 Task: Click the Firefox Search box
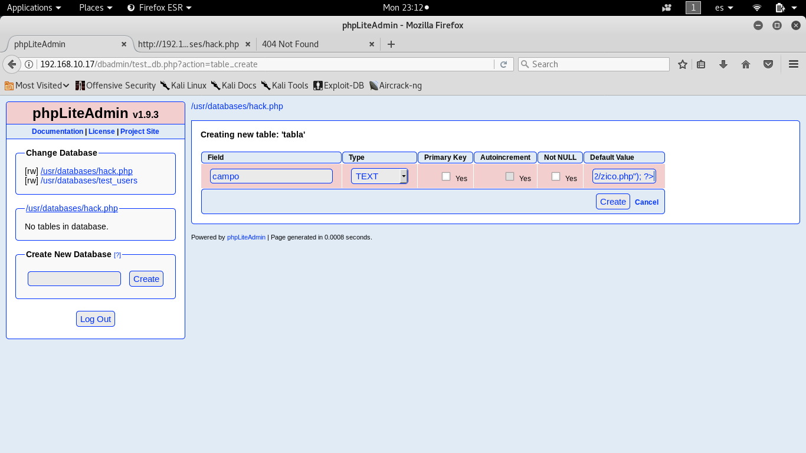coord(594,64)
